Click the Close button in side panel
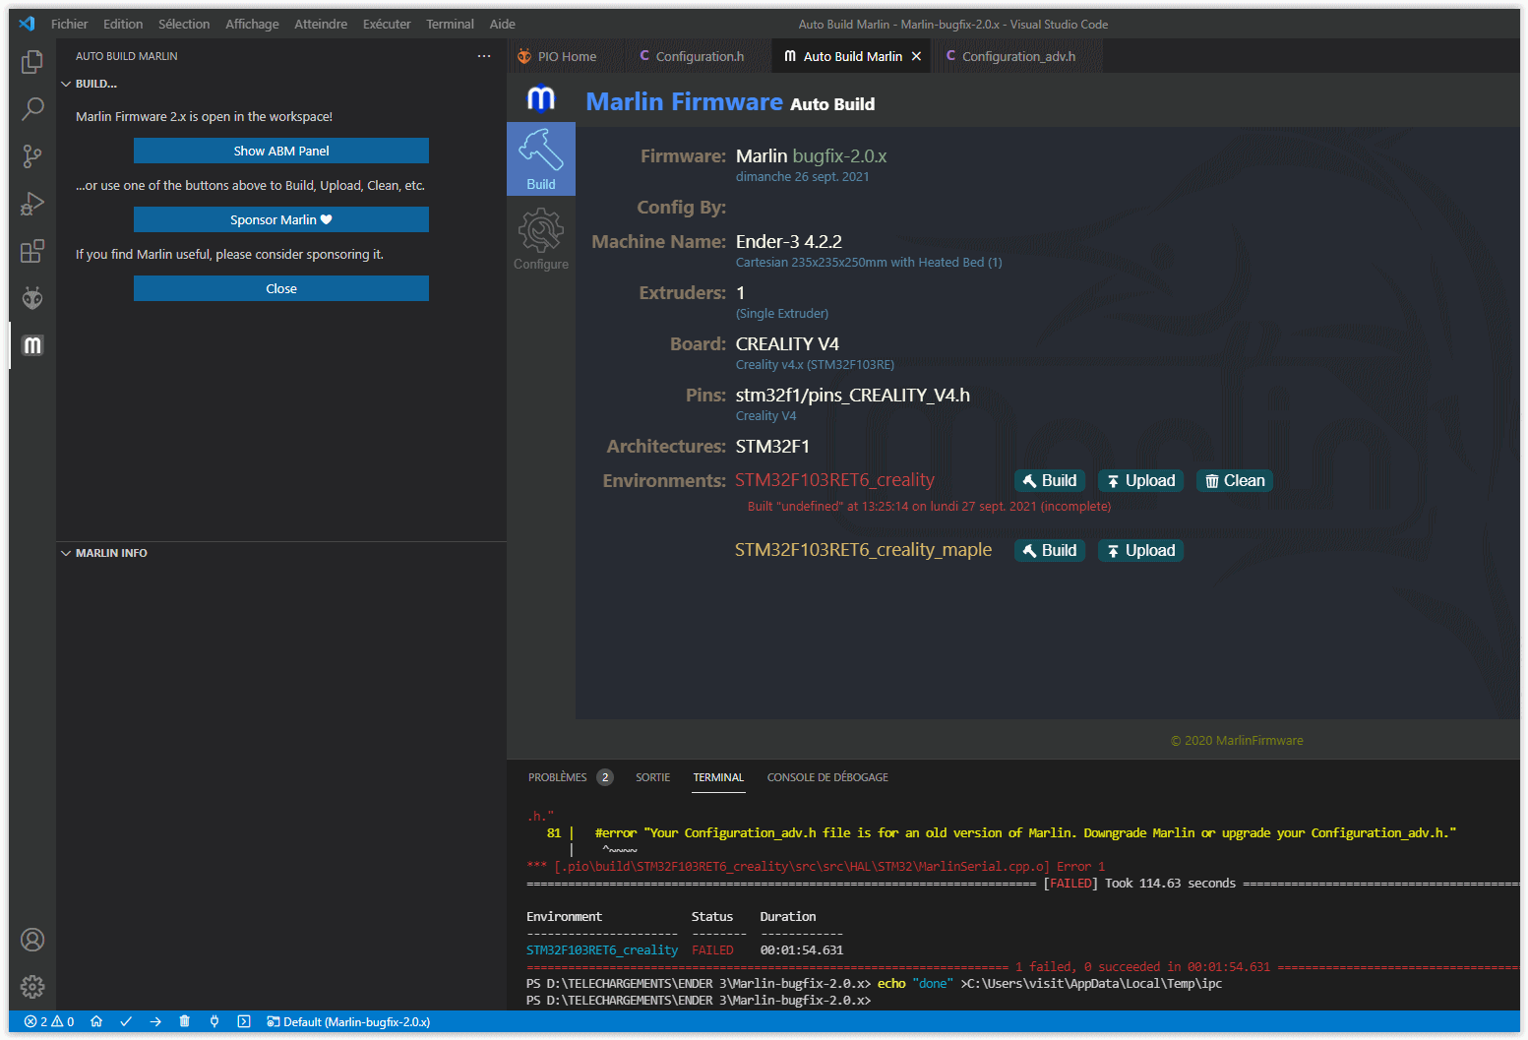The image size is (1528, 1040). pos(281,288)
